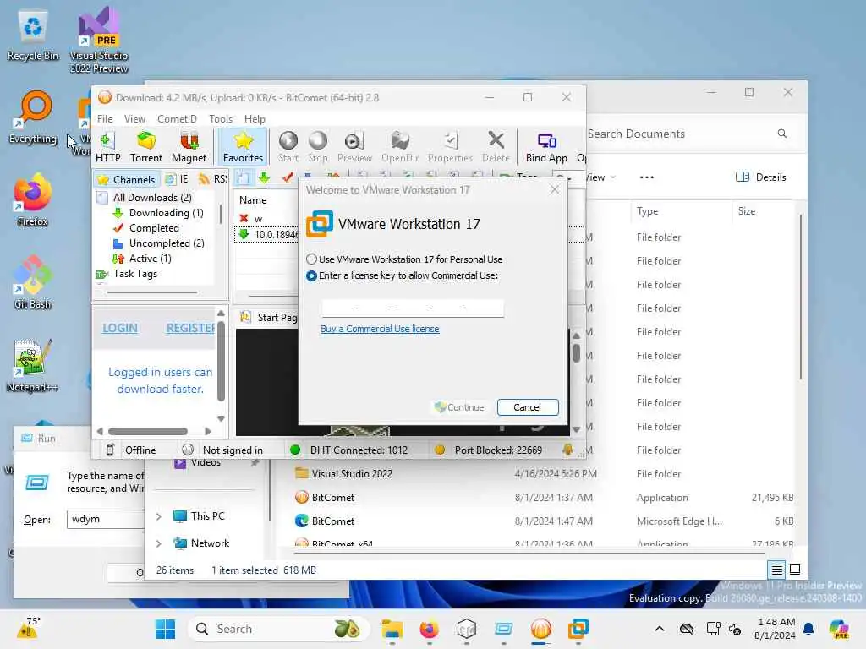866x649 pixels.
Task: Close the VMware welcome dialog
Action: coord(555,190)
